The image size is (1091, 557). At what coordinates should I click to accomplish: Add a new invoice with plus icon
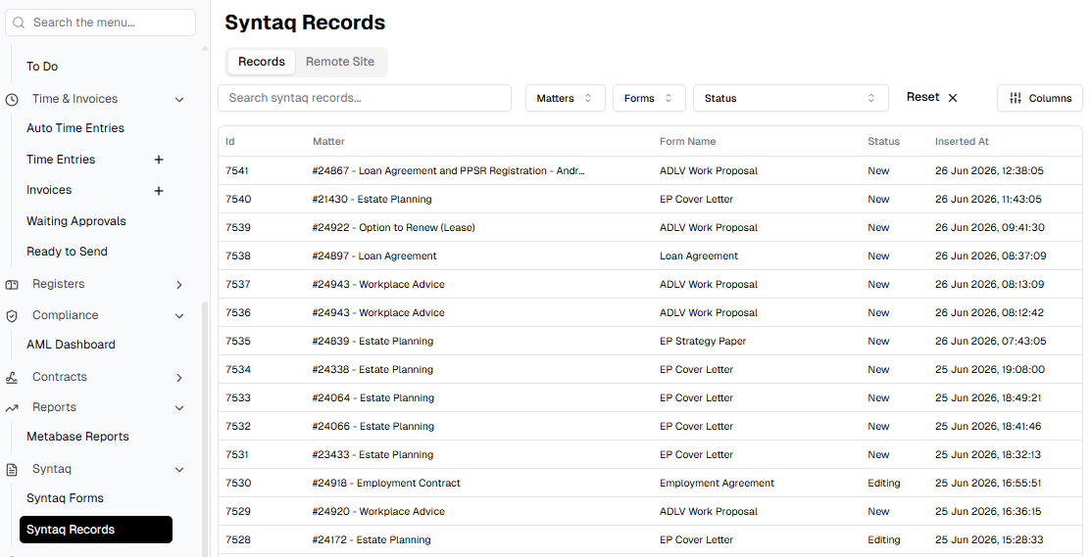[159, 190]
